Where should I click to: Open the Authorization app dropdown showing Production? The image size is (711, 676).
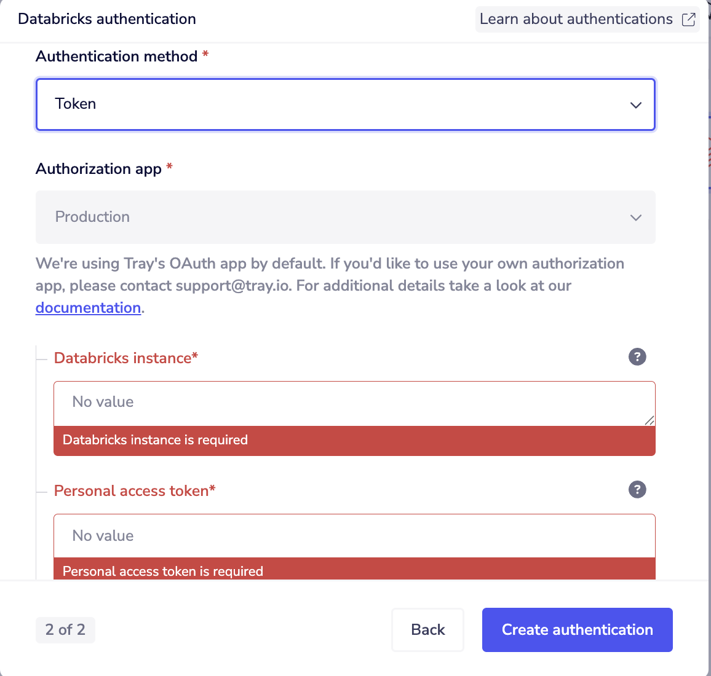(346, 218)
